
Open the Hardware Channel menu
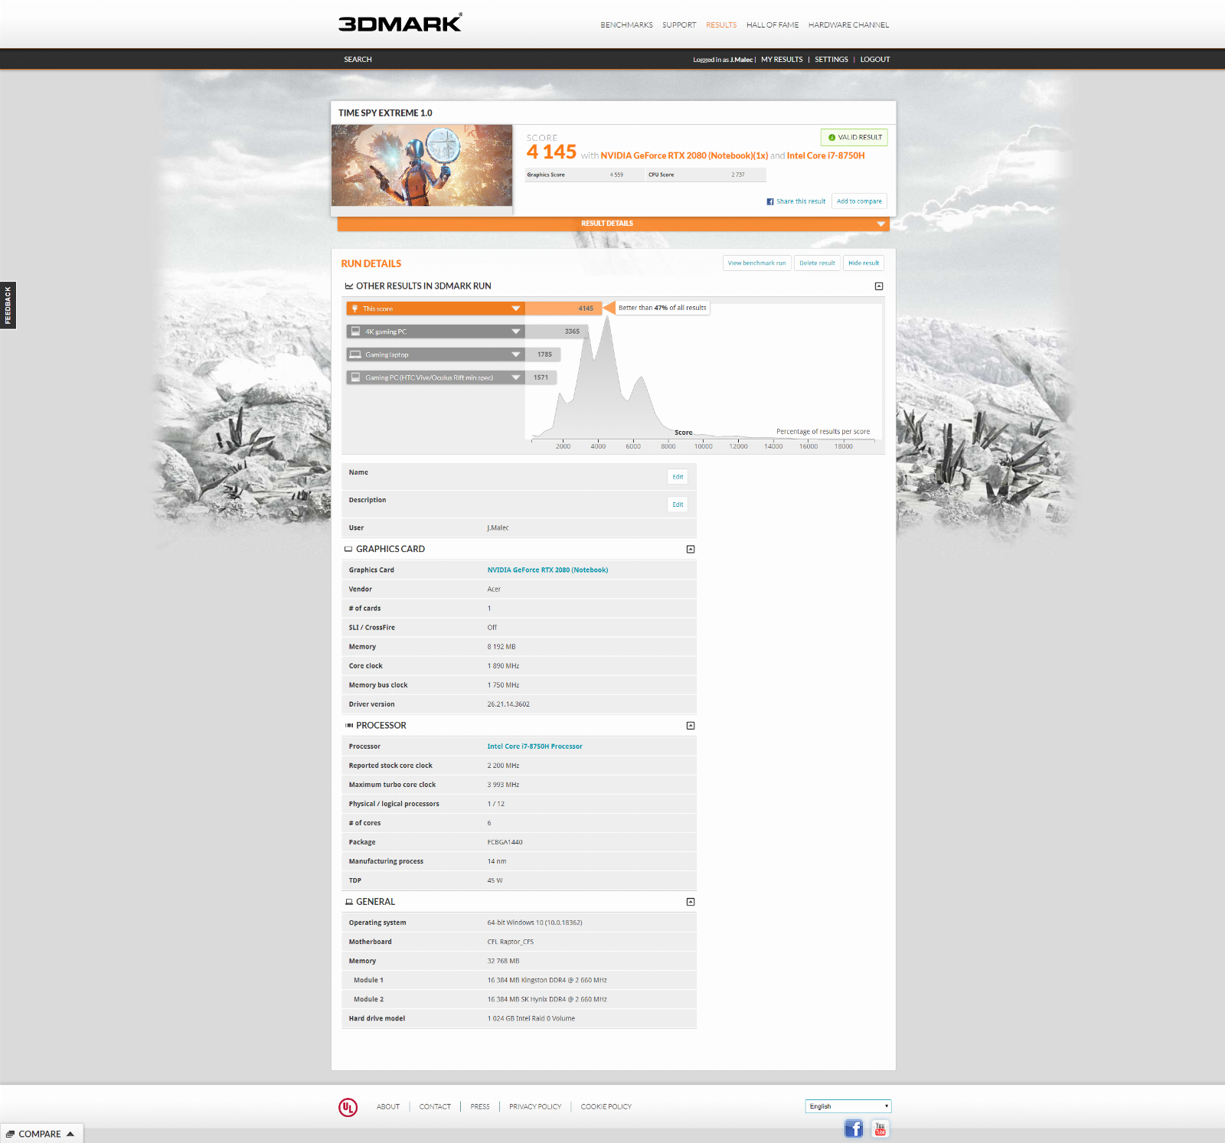(x=848, y=25)
